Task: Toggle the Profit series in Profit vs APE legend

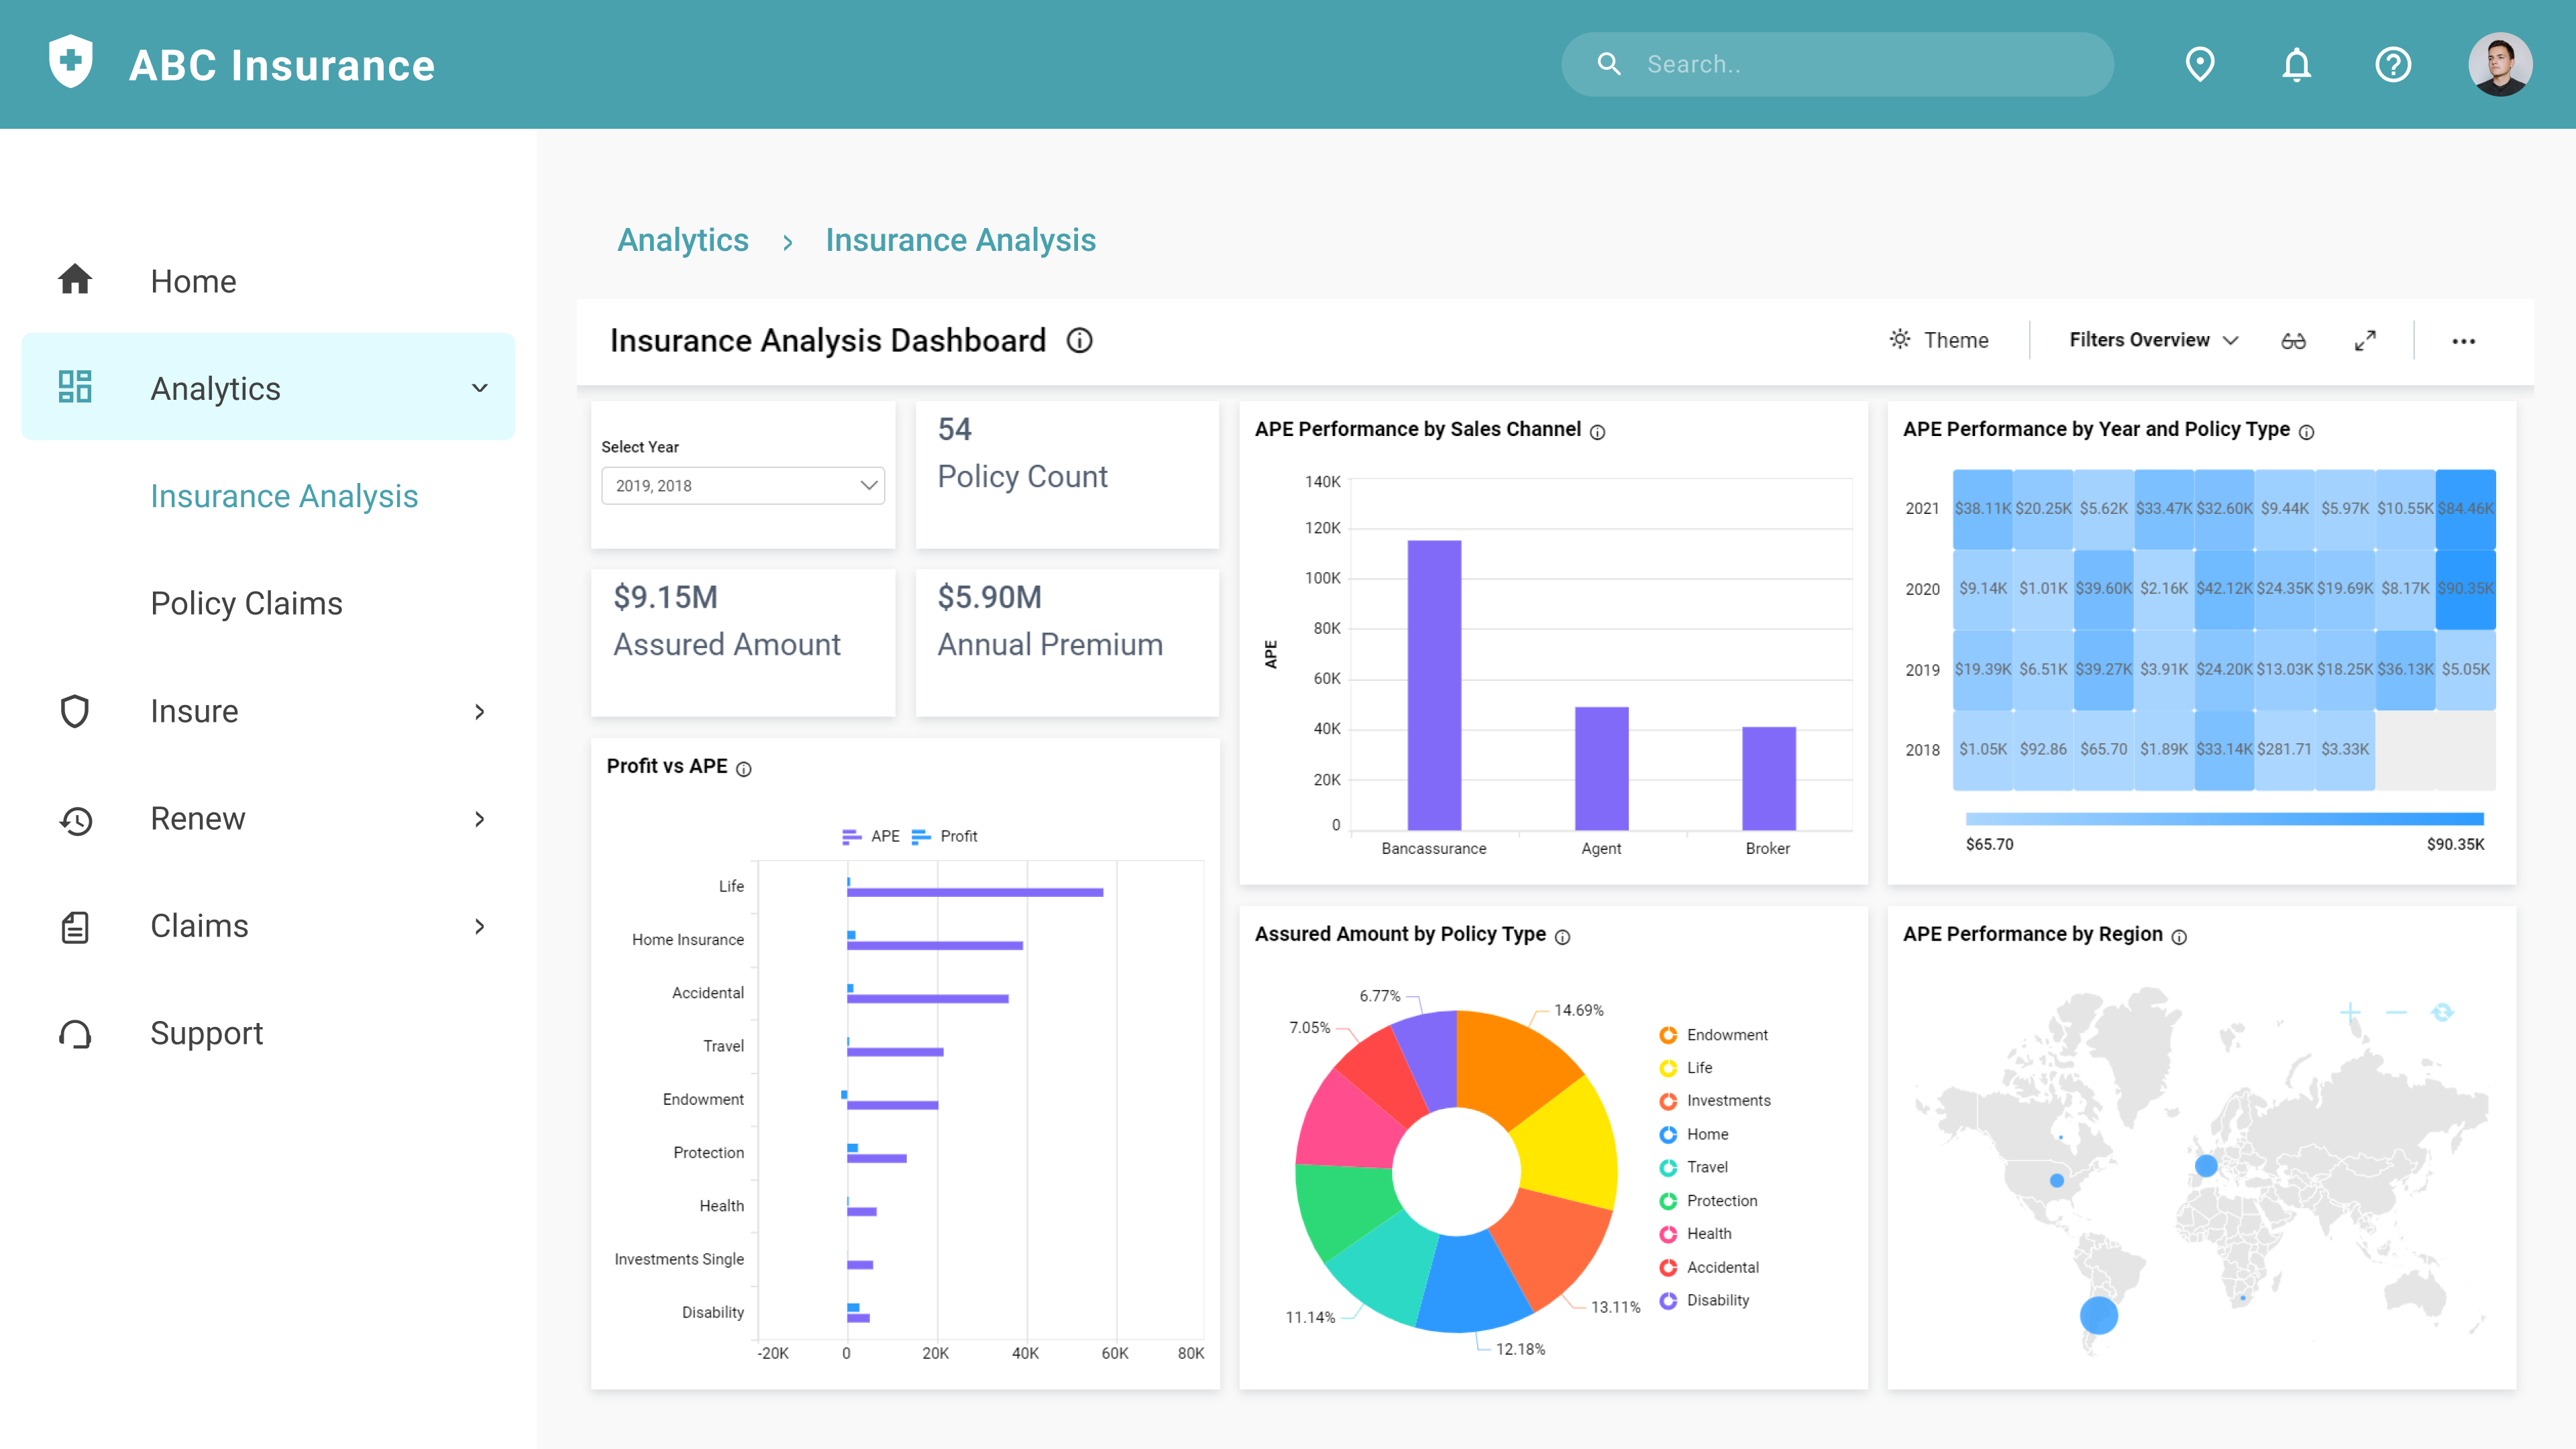Action: [945, 836]
